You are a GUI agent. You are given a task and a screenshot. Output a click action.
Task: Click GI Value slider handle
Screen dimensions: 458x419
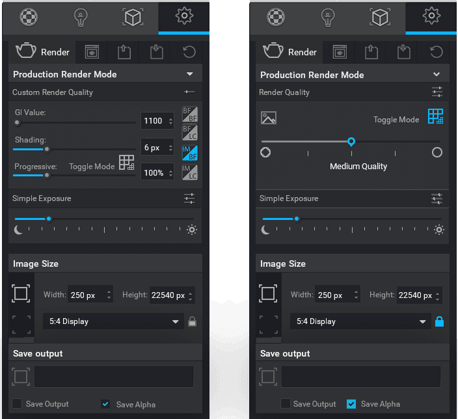(x=17, y=123)
